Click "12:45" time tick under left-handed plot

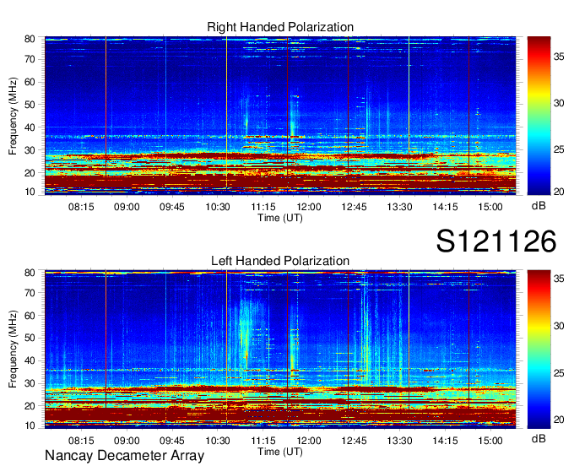354,441
